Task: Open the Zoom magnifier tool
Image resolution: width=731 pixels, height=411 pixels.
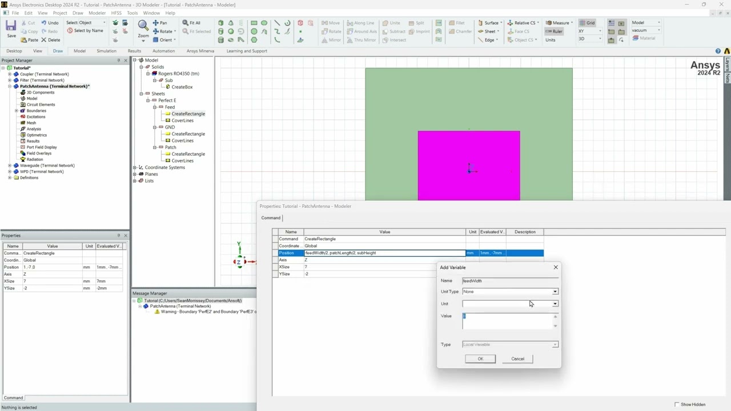Action: click(x=143, y=25)
